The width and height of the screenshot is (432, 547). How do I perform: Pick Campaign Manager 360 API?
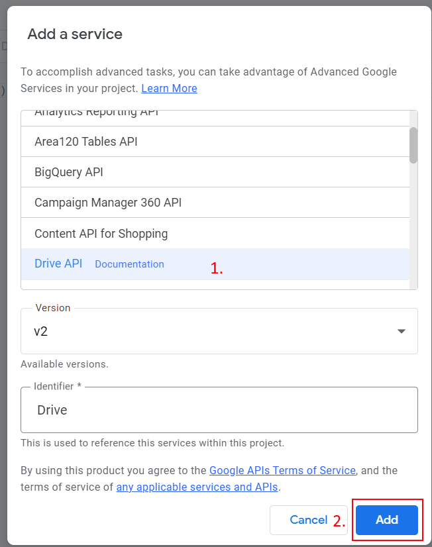pos(108,203)
